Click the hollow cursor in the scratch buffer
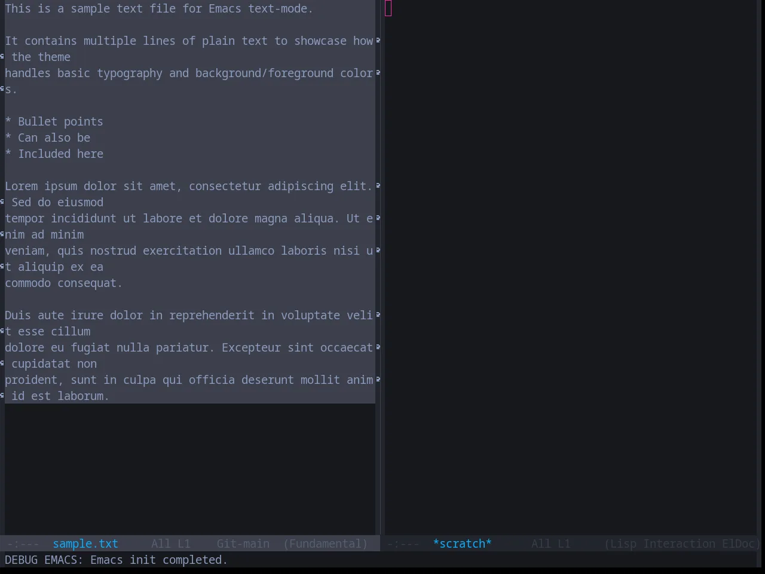Screen dimensions: 765x574 388,8
